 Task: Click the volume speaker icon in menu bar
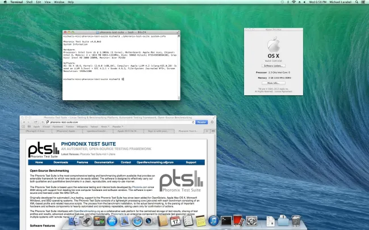point(304,2)
